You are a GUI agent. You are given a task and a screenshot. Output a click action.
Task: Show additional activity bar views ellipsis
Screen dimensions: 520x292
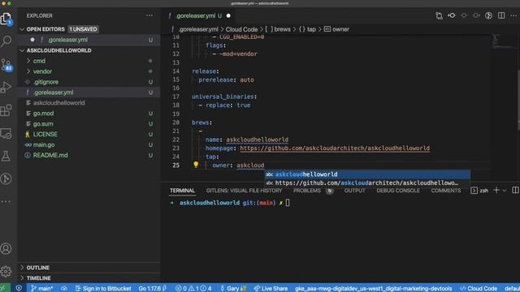coord(6,201)
